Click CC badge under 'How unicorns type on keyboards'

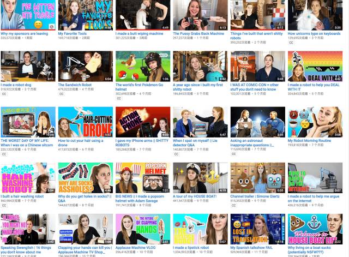[291, 43]
